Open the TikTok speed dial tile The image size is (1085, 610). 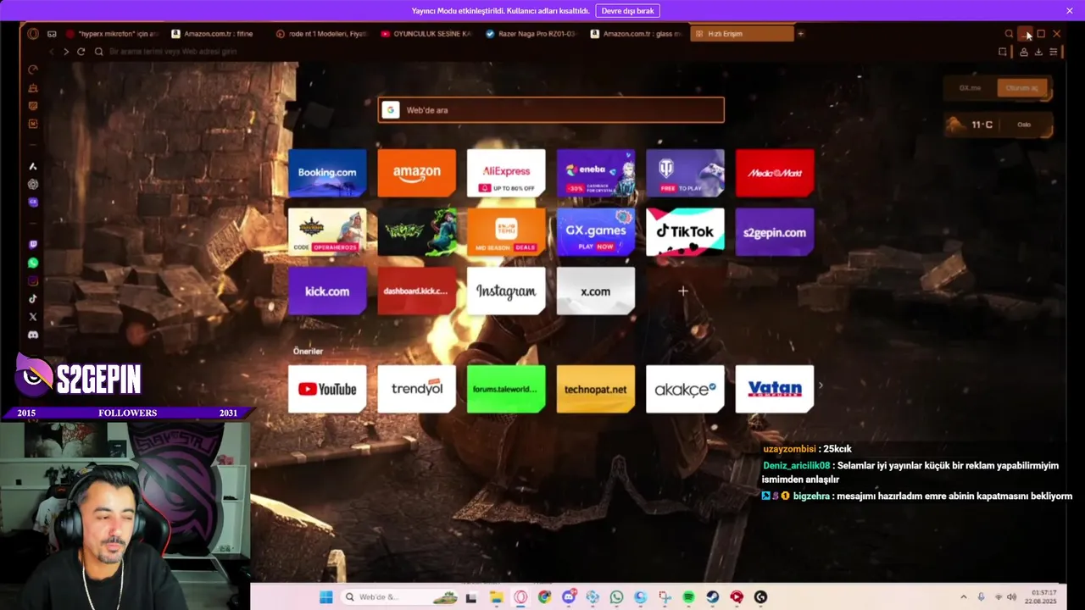(x=685, y=232)
